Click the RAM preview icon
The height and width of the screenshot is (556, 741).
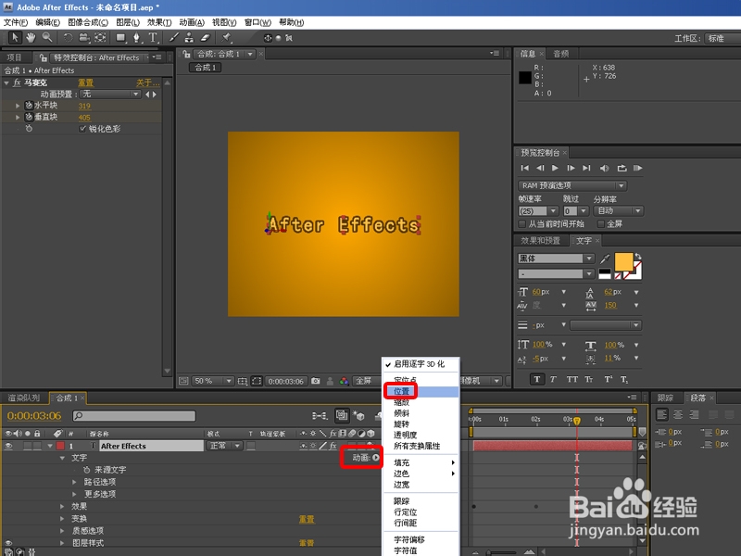coord(637,168)
